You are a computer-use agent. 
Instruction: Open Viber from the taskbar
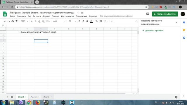click(21, 102)
